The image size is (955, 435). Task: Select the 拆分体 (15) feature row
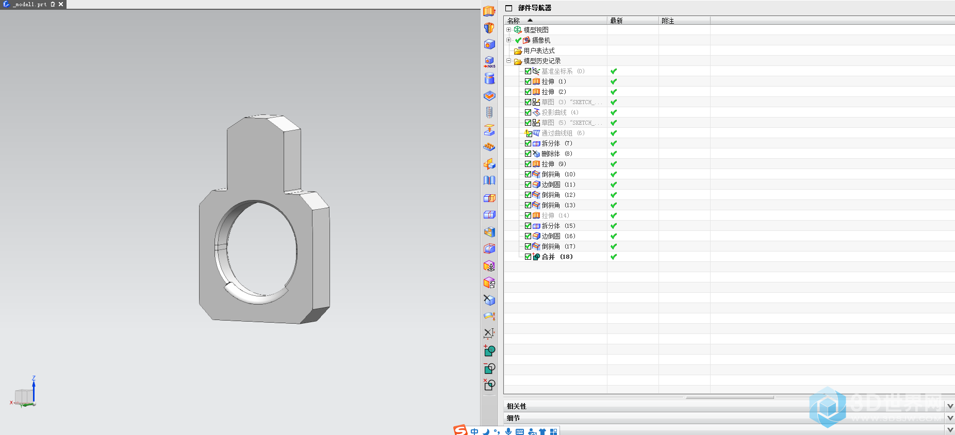554,226
